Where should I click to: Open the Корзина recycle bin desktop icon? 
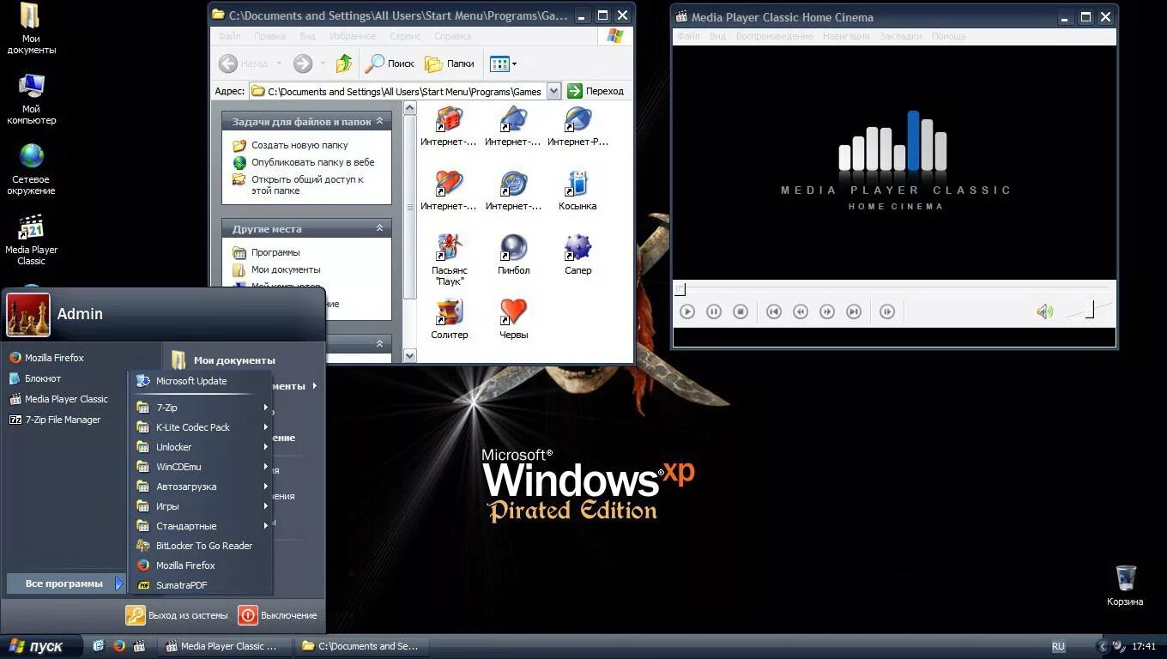pyautogui.click(x=1125, y=585)
